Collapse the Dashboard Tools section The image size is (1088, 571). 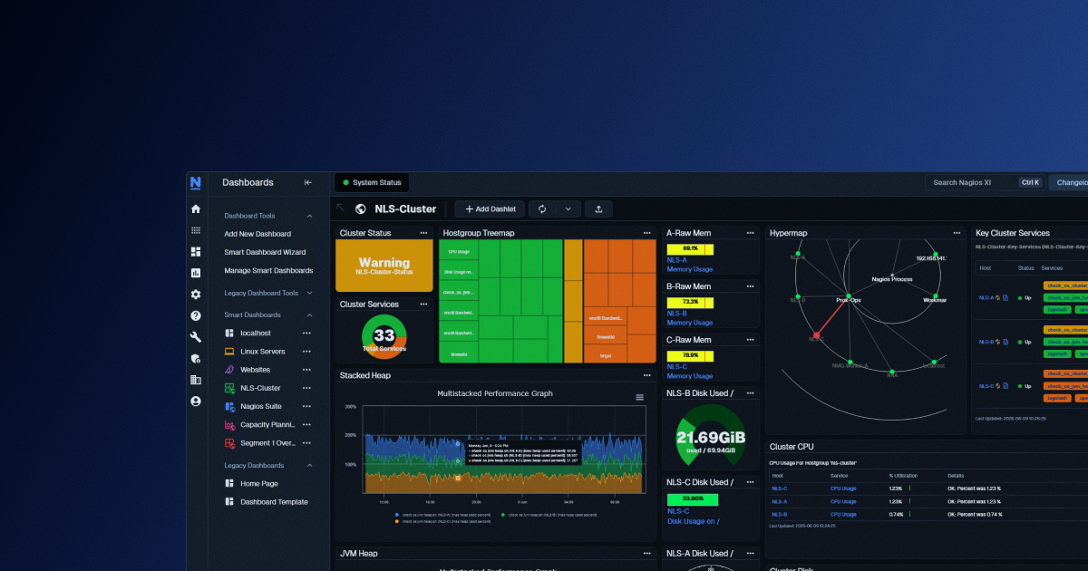click(309, 216)
